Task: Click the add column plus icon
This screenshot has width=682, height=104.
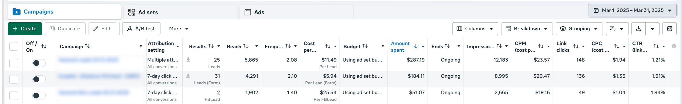Action: click(x=674, y=46)
